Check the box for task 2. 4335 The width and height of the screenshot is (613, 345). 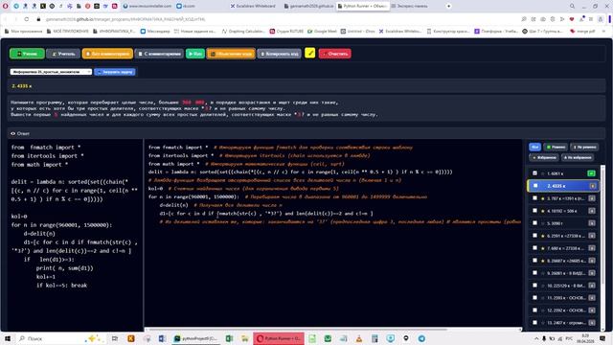coord(535,186)
